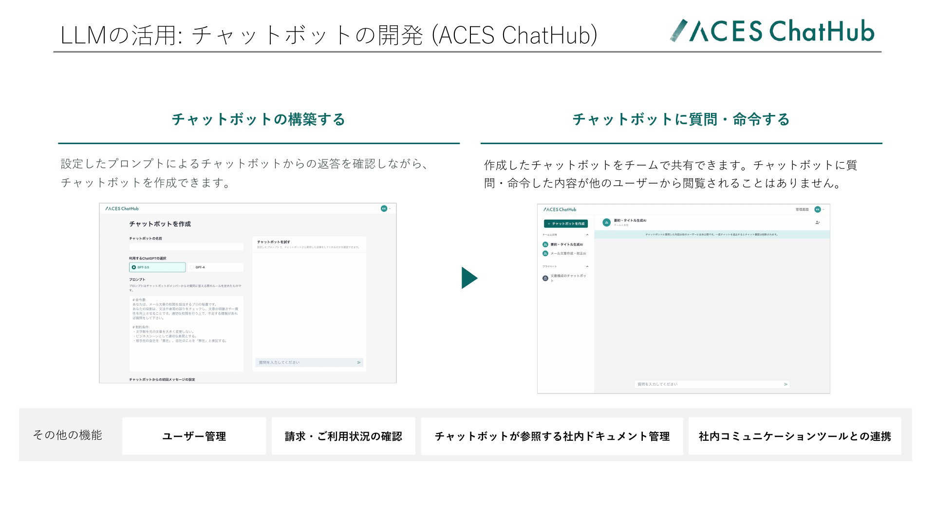935x526 pixels.
Task: Select the GPT-4 radio option
Action: click(216, 267)
